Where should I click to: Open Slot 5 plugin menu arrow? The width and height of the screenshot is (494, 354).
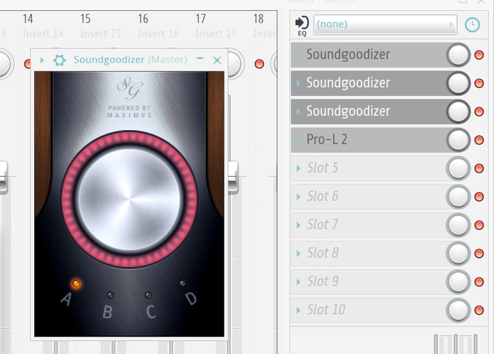pos(298,168)
